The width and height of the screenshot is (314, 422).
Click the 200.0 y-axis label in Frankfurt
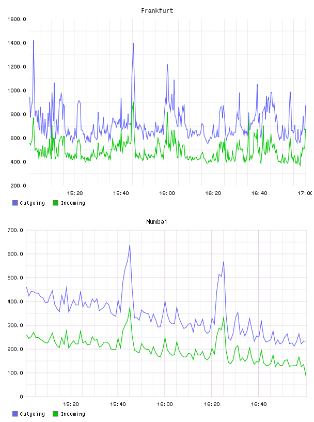[x=18, y=186]
